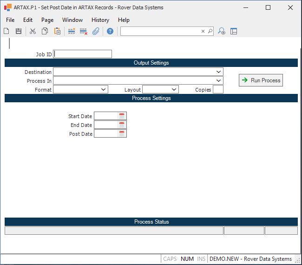Expand the Destination dropdown
This screenshot has width=302, height=265.
[218, 72]
